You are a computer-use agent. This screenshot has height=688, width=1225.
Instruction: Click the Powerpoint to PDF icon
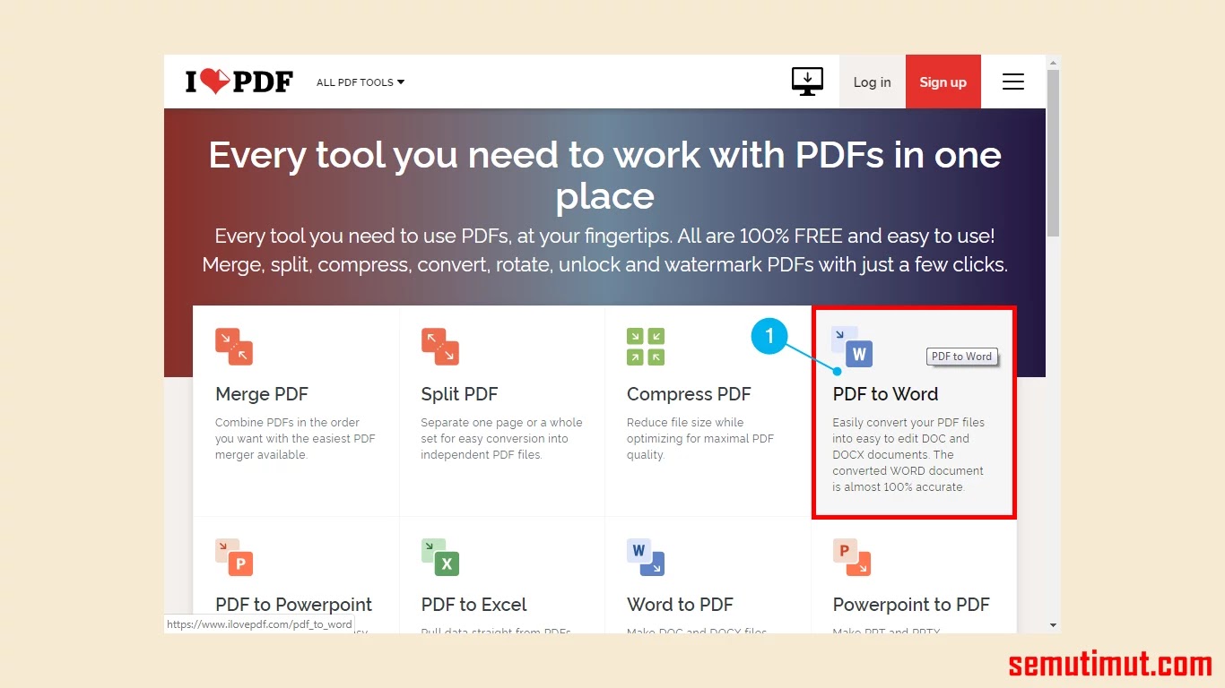point(852,557)
